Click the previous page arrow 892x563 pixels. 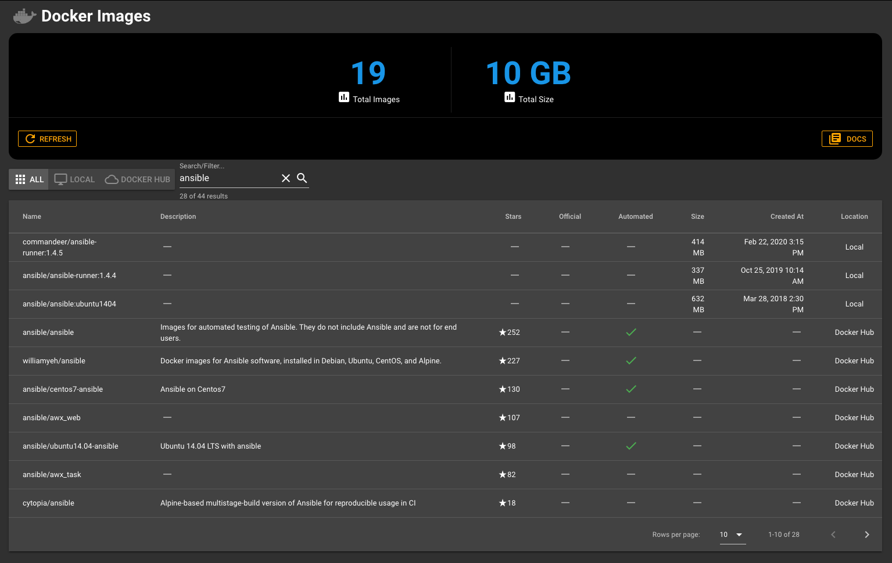coord(833,535)
